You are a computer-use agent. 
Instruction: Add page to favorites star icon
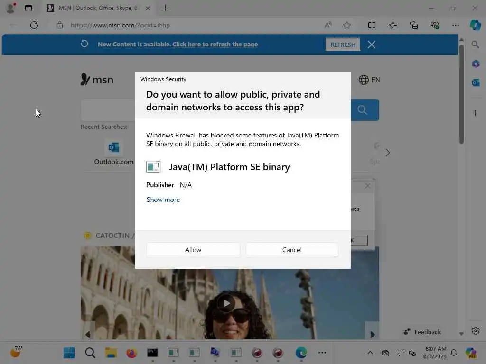(347, 25)
